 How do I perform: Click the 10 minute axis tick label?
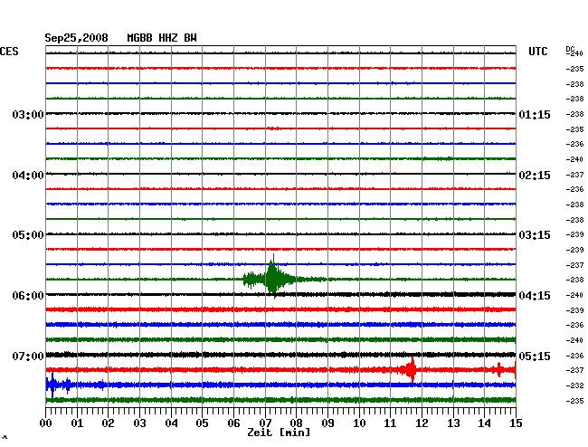(359, 423)
